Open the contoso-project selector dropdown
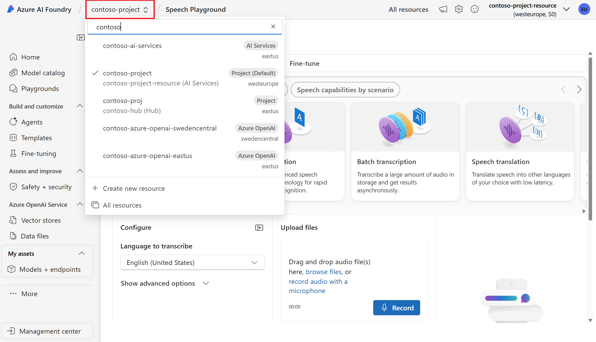This screenshot has width=596, height=342. tap(120, 9)
